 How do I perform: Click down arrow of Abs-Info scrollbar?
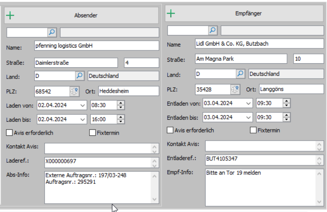point(154,199)
